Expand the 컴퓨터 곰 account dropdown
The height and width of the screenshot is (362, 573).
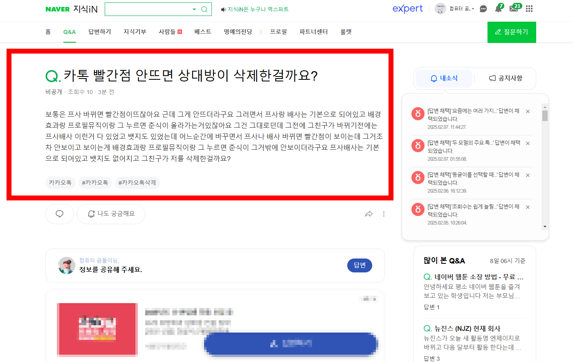pyautogui.click(x=462, y=9)
